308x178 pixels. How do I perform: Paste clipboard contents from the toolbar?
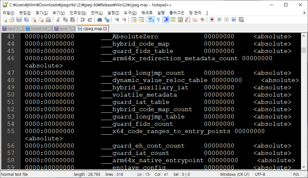[x=73, y=20]
